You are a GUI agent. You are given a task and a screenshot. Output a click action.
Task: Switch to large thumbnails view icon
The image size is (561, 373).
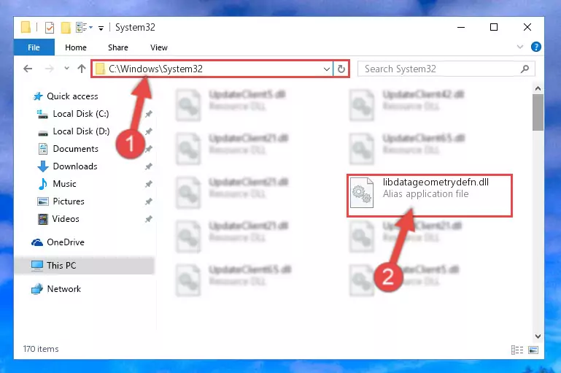point(533,350)
